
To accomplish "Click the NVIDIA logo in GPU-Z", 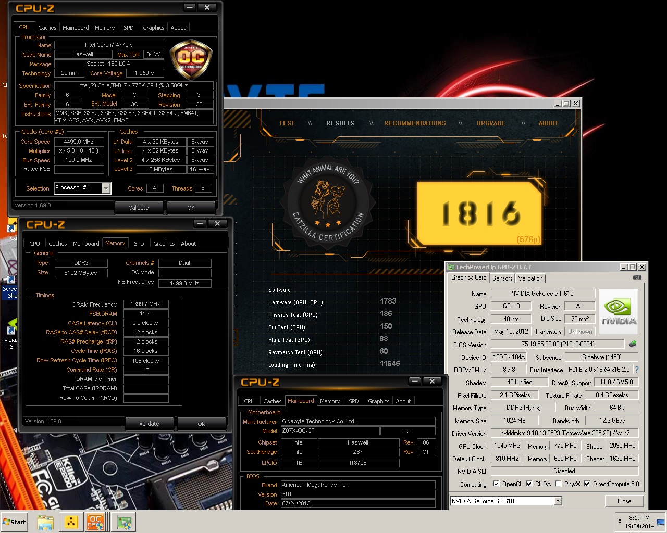I will click(x=619, y=311).
